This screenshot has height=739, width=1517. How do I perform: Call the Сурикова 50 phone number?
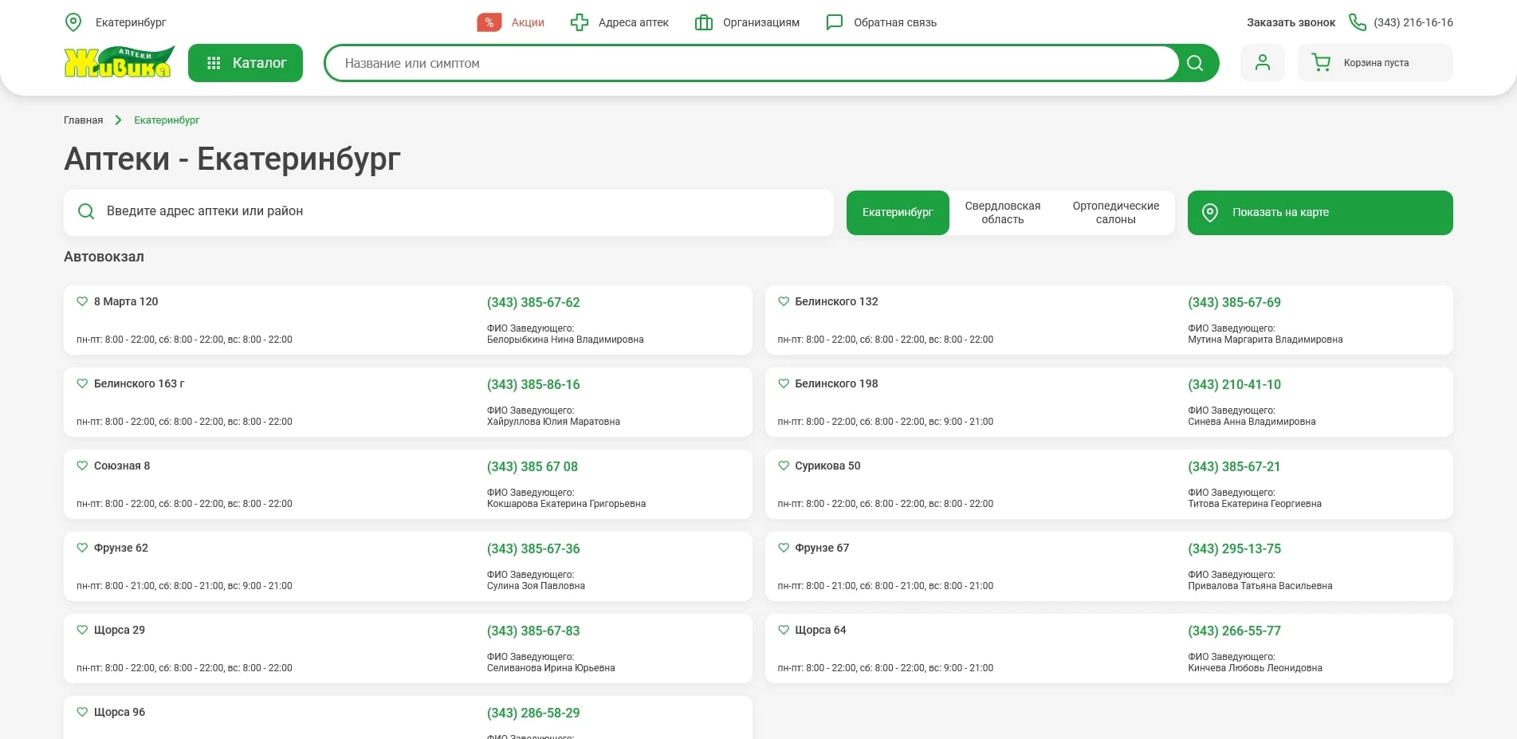tap(1233, 466)
